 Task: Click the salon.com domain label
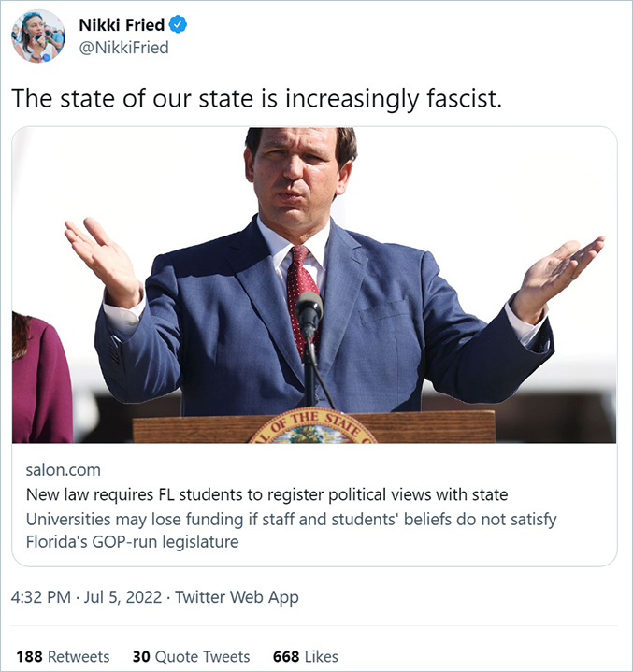pos(63,469)
